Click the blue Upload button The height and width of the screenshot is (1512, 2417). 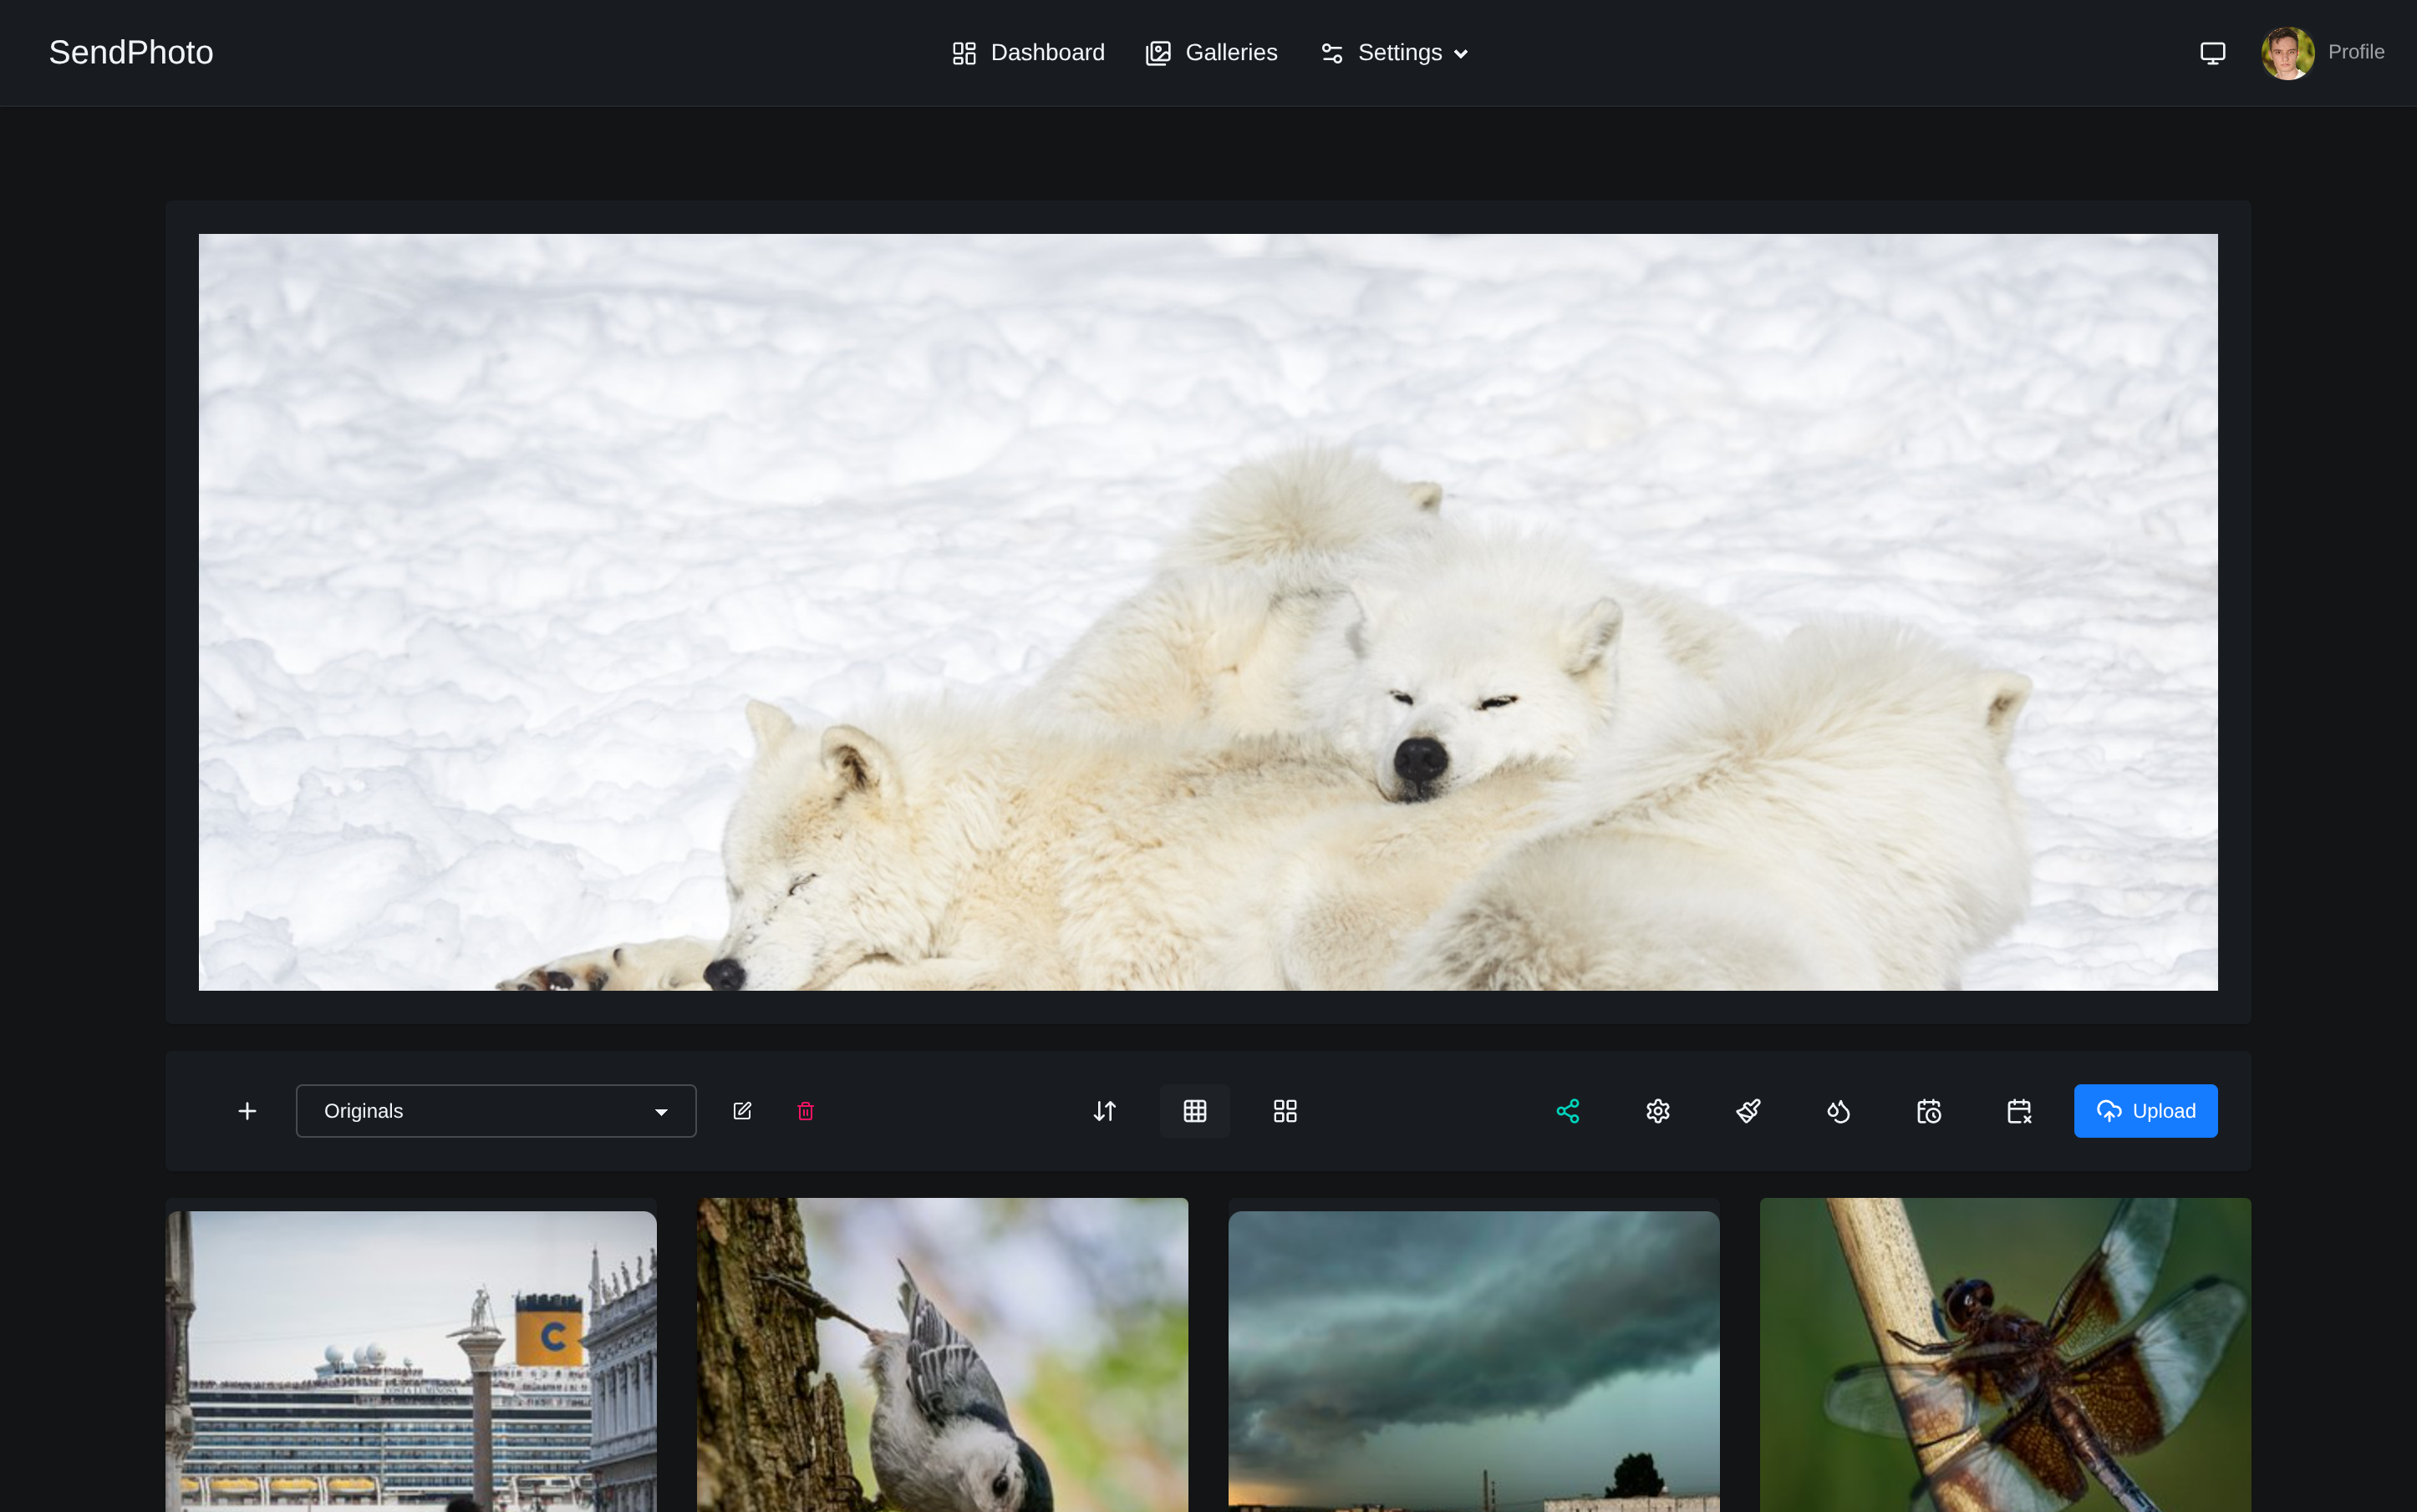tap(2145, 1110)
